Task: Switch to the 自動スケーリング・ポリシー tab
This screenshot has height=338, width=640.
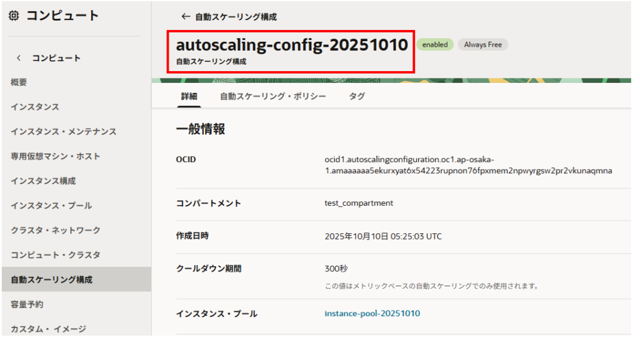Action: point(272,97)
